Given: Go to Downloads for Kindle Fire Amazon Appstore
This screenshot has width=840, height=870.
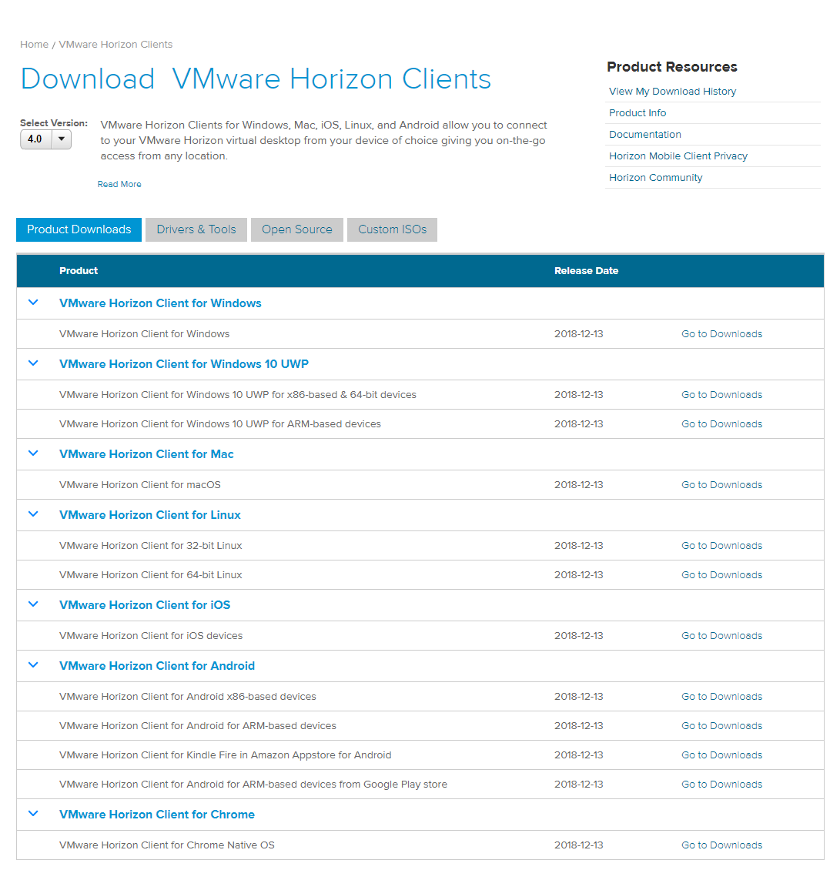Looking at the screenshot, I should (x=722, y=755).
